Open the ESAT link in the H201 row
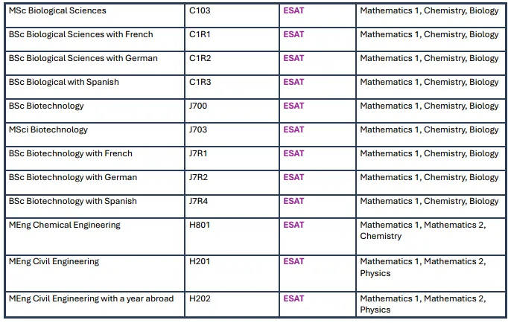 pyautogui.click(x=293, y=262)
